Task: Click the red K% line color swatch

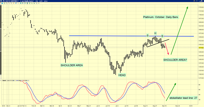Action: [24, 80]
